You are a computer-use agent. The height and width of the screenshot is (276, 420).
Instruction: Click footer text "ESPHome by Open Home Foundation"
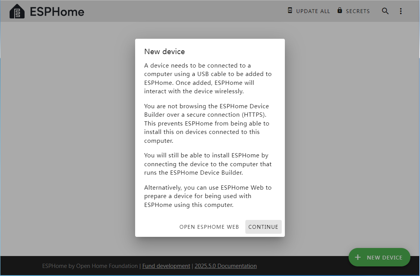90,266
